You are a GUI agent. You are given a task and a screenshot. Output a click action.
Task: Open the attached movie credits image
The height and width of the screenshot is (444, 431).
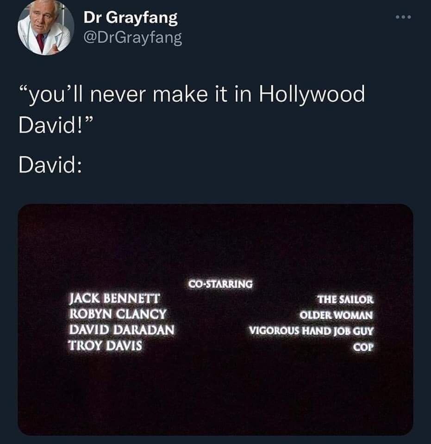click(x=215, y=320)
